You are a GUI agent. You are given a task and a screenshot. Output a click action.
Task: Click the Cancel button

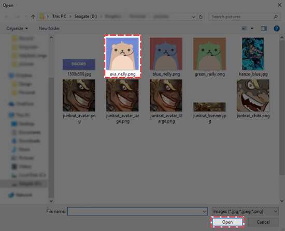pos(263,222)
